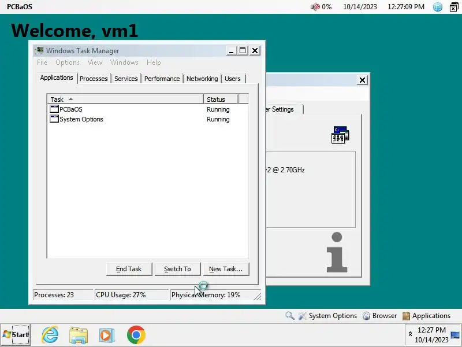This screenshot has height=347, width=462.
Task: Click the 10/14/2023 date in top bar
Action: pos(360,7)
